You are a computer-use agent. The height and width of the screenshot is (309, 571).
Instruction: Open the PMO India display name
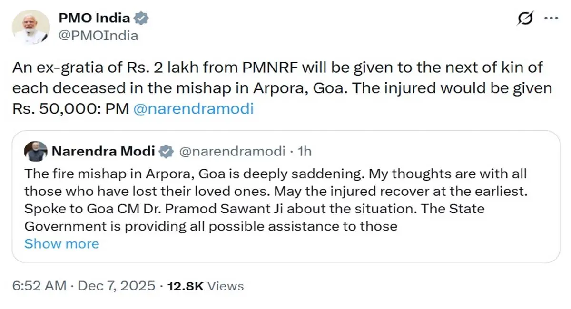click(94, 18)
